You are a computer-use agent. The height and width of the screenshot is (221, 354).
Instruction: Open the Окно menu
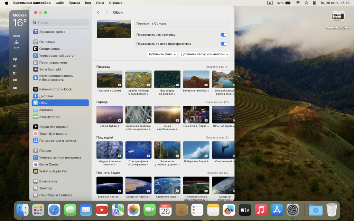100,3
